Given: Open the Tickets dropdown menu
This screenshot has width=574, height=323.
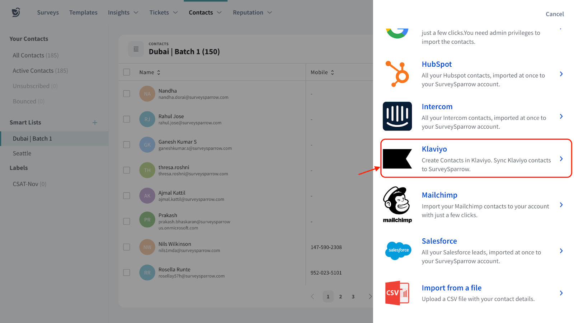Looking at the screenshot, I should coord(163,13).
